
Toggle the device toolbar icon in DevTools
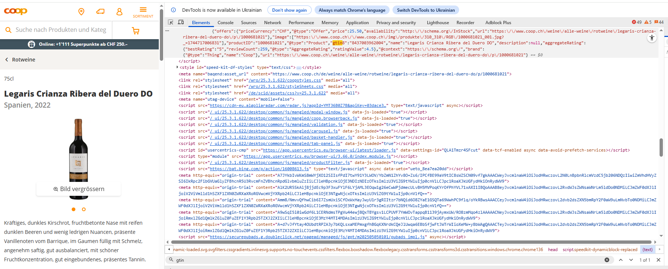click(x=181, y=22)
